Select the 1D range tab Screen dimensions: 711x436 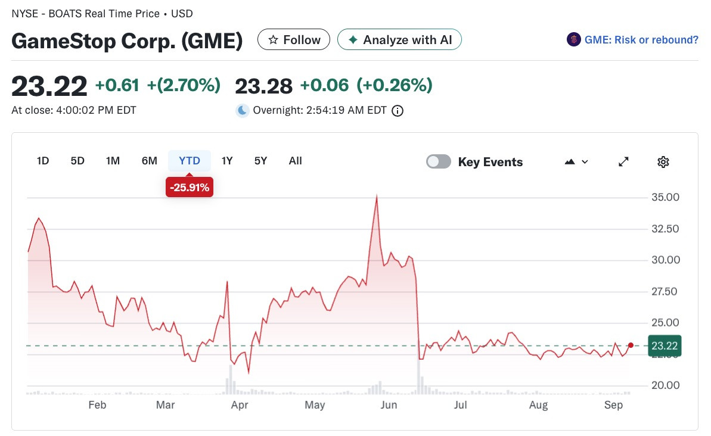[43, 161]
